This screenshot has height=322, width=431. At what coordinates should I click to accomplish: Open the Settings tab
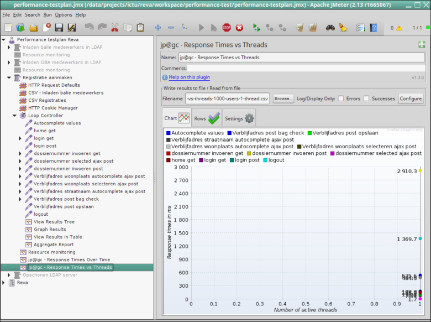point(239,118)
